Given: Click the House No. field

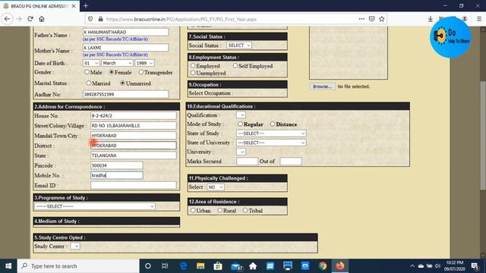Looking at the screenshot, I should (x=134, y=115).
